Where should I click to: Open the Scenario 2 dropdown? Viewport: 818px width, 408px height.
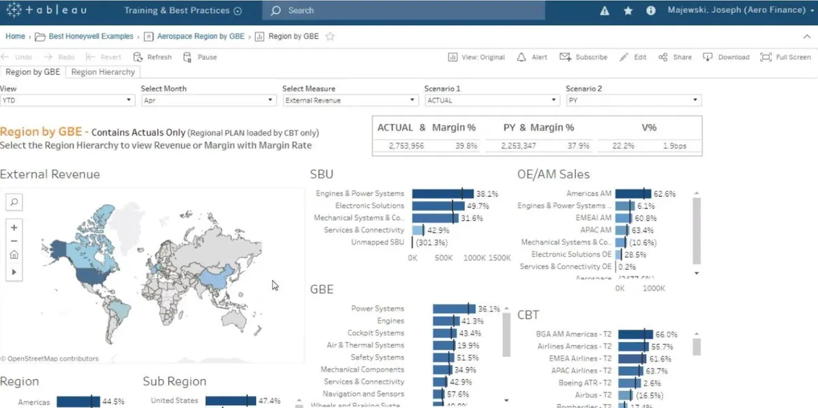pyautogui.click(x=633, y=100)
